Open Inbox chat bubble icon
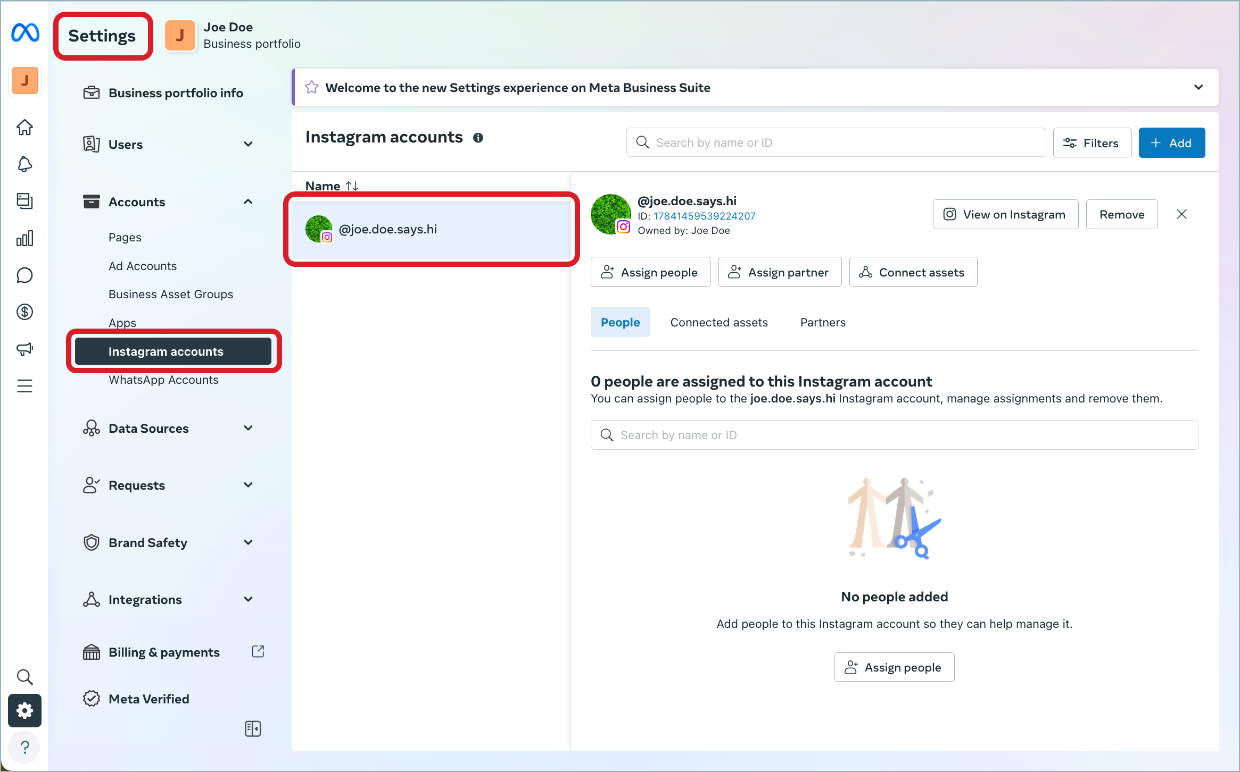1240x772 pixels. coord(24,275)
